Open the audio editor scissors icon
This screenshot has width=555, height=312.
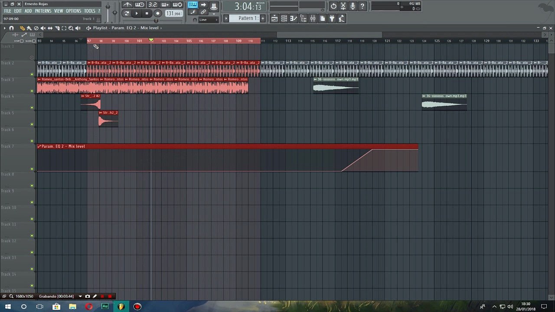[x=343, y=6]
